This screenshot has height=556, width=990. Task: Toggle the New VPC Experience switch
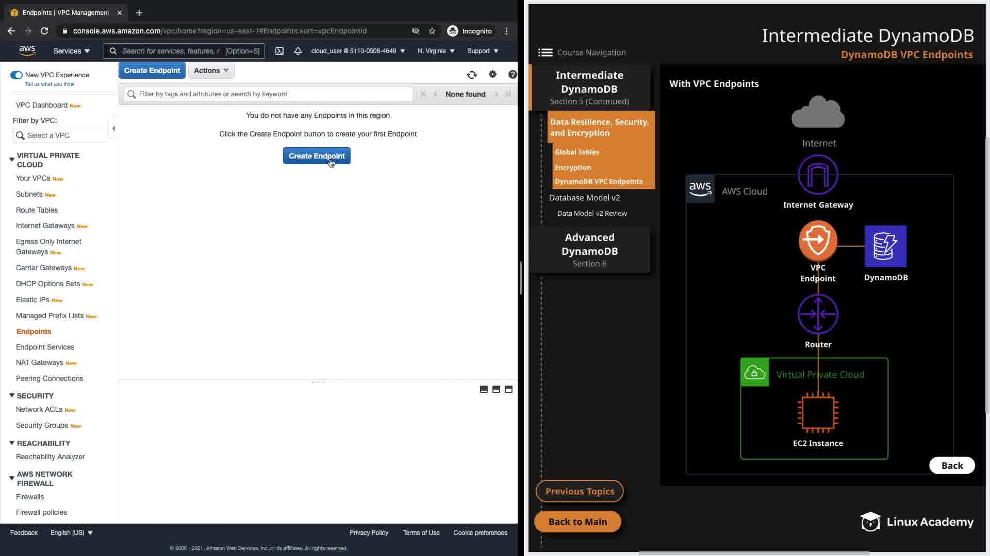pos(16,75)
